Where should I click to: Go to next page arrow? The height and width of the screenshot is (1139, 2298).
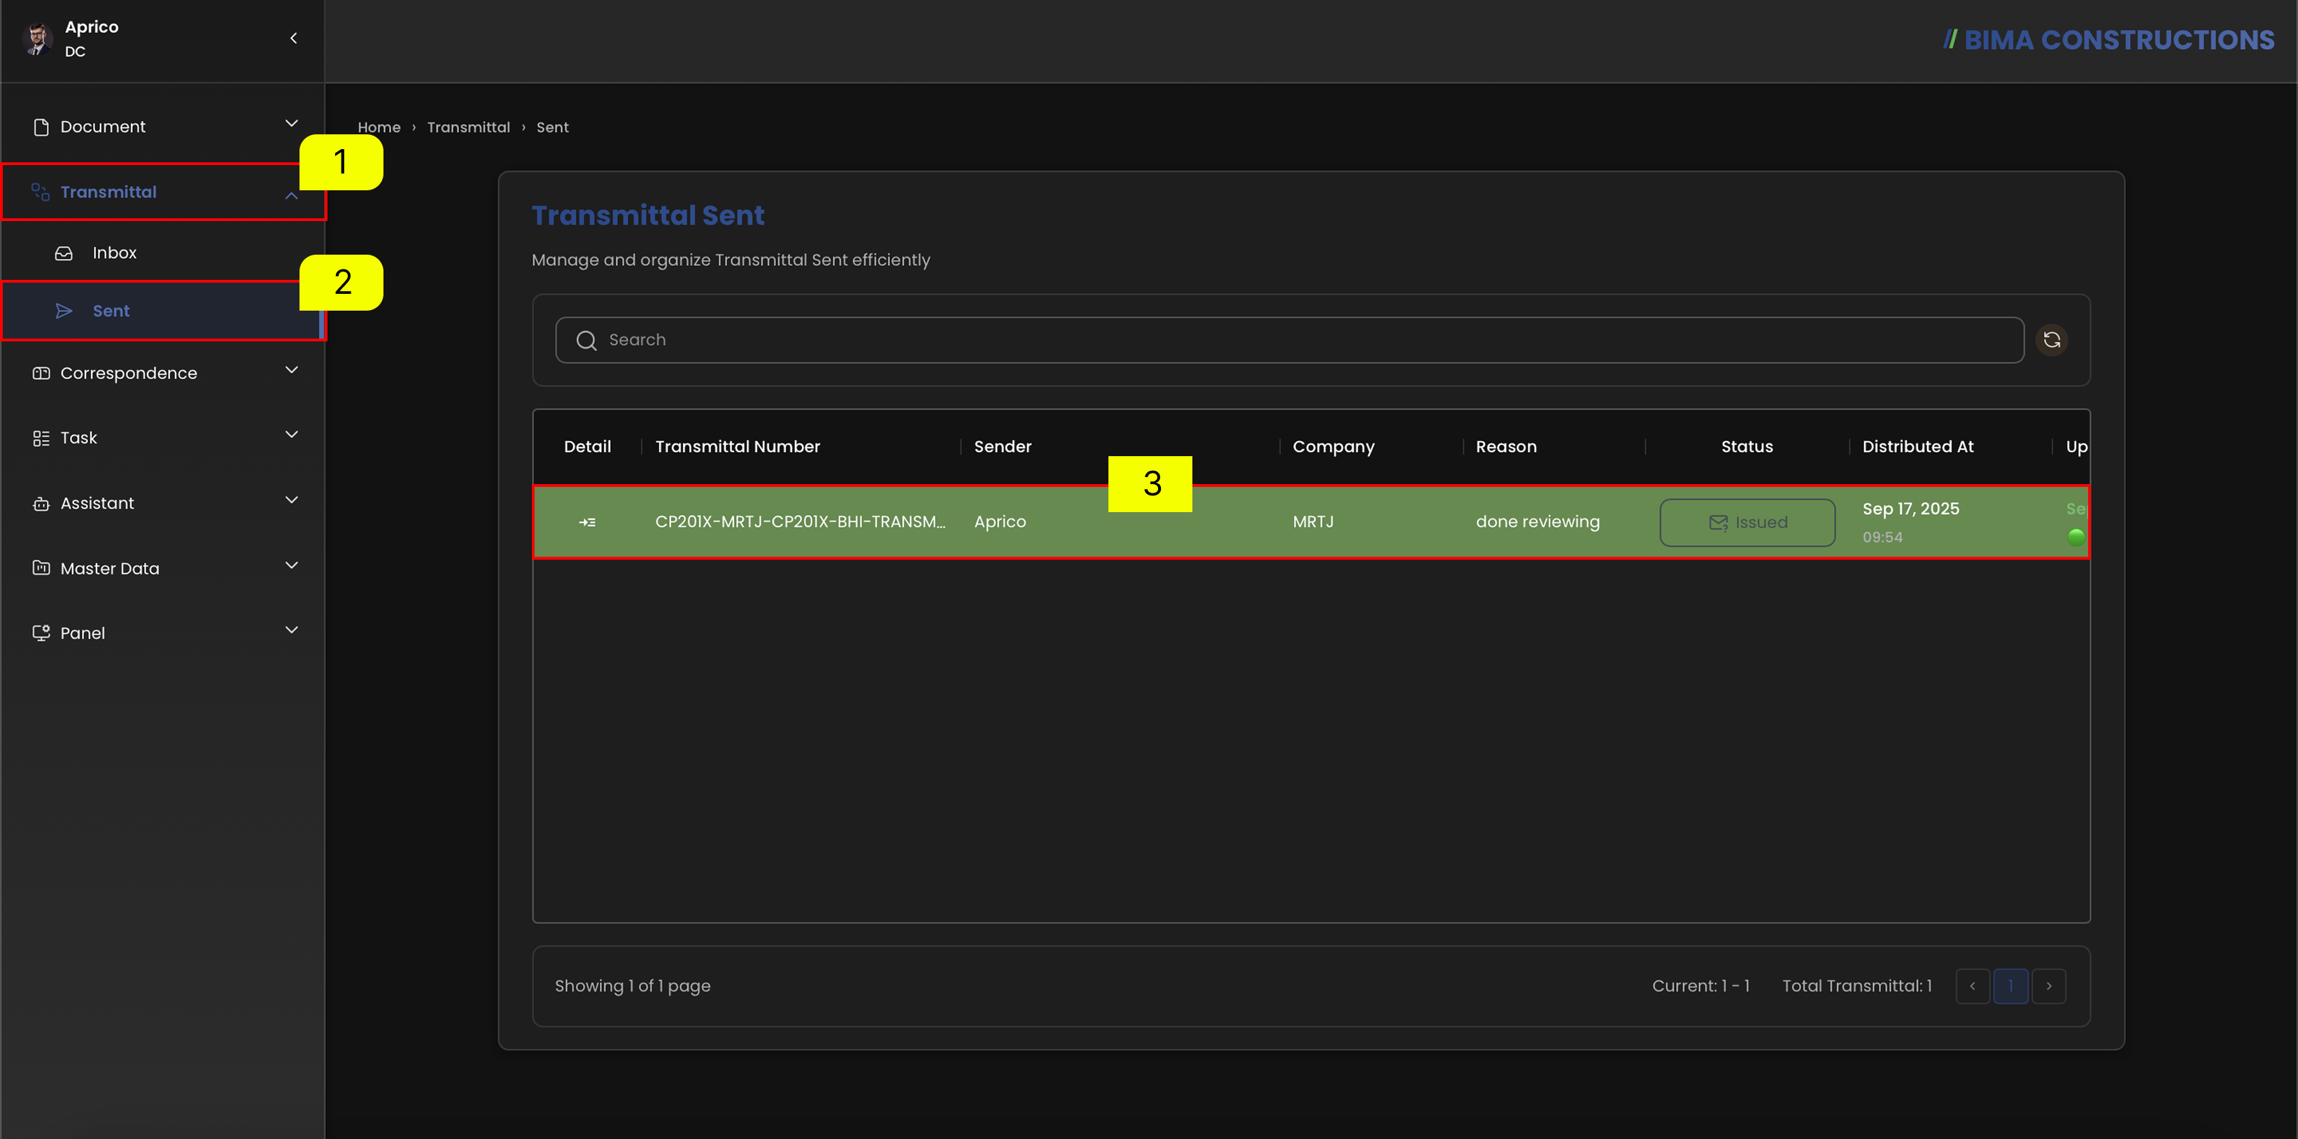tap(2049, 986)
